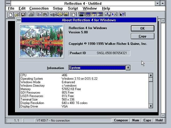This screenshot has height=128, width=171.
Task: Click the Hold indicator in status bar
Action: tap(159, 120)
